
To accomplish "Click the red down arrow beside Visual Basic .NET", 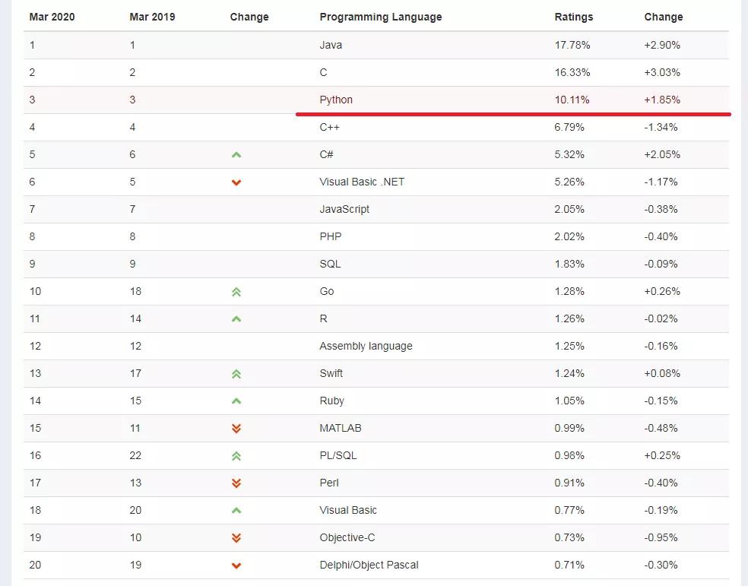I will click(x=236, y=182).
